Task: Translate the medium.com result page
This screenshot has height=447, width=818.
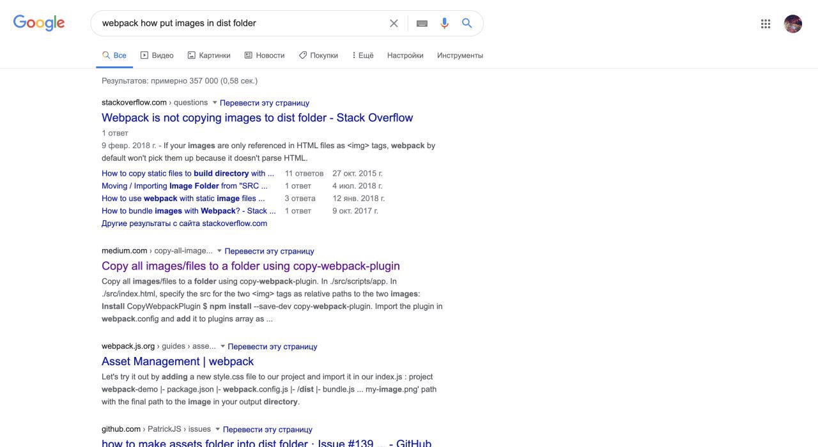Action: click(x=270, y=252)
